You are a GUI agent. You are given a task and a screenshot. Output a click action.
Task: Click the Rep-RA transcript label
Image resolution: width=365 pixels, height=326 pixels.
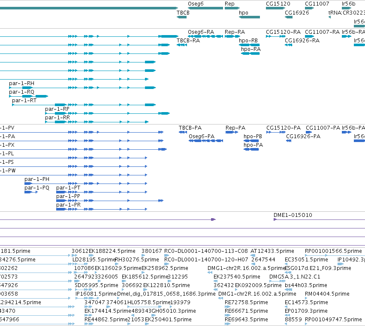[x=235, y=32]
